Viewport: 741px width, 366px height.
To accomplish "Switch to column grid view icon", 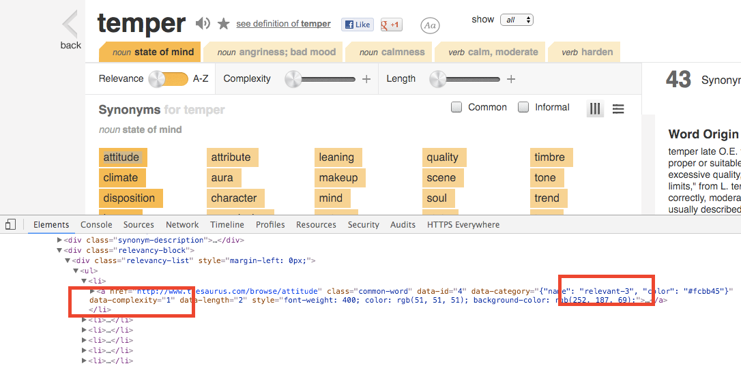I will (596, 109).
